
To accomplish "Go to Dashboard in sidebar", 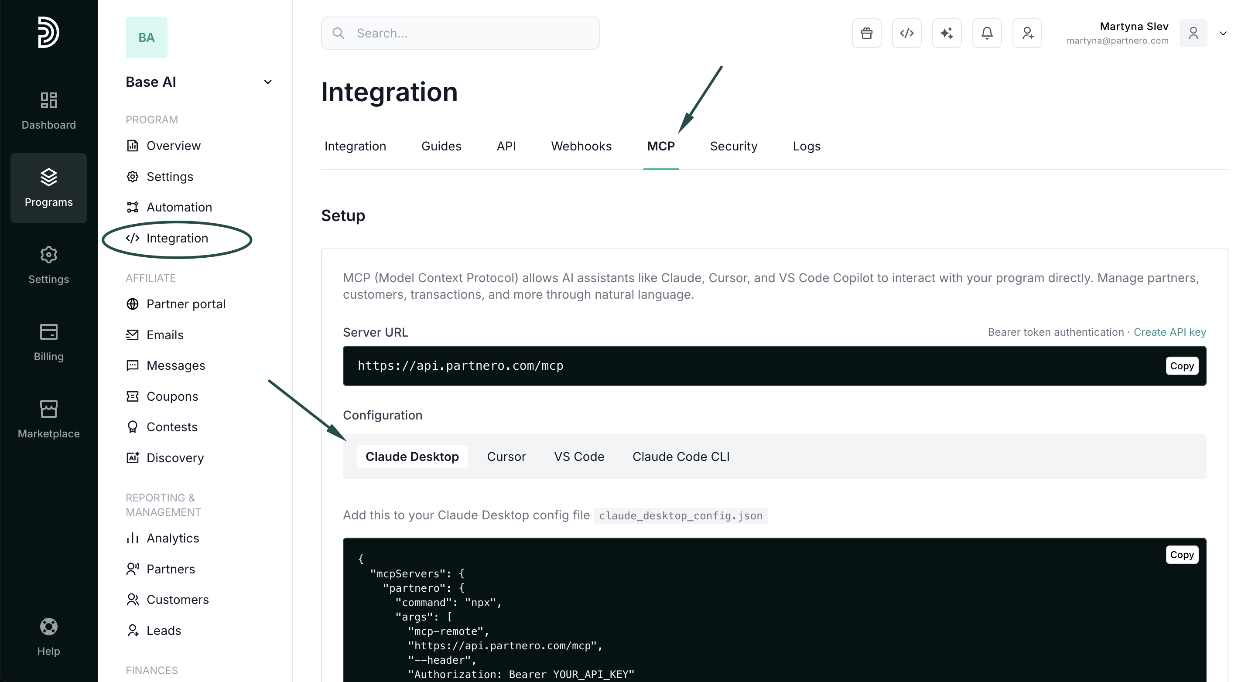I will pos(48,111).
